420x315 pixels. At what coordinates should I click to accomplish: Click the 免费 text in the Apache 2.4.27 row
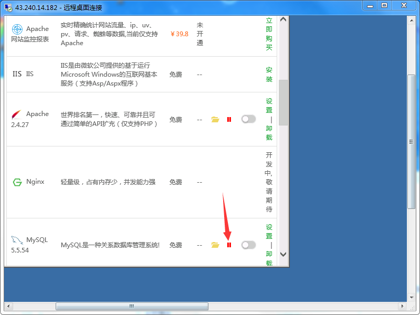[176, 120]
